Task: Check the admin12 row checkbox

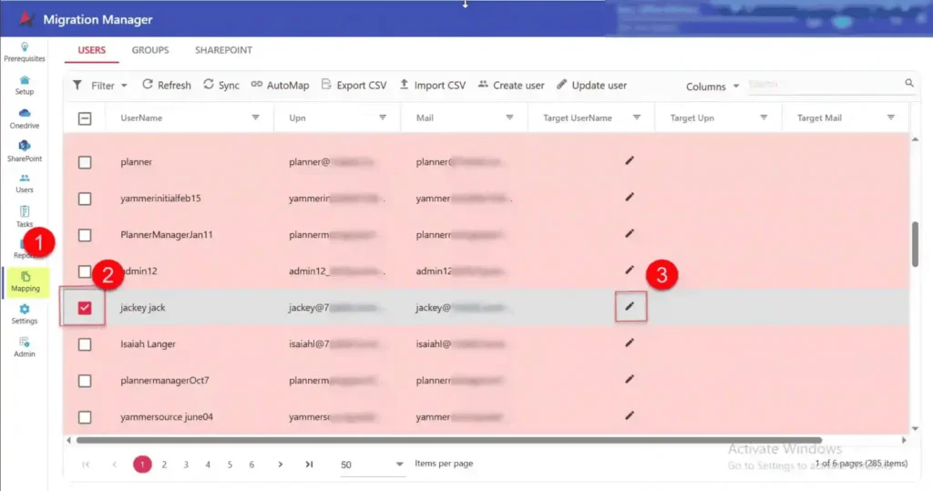Action: pos(85,271)
